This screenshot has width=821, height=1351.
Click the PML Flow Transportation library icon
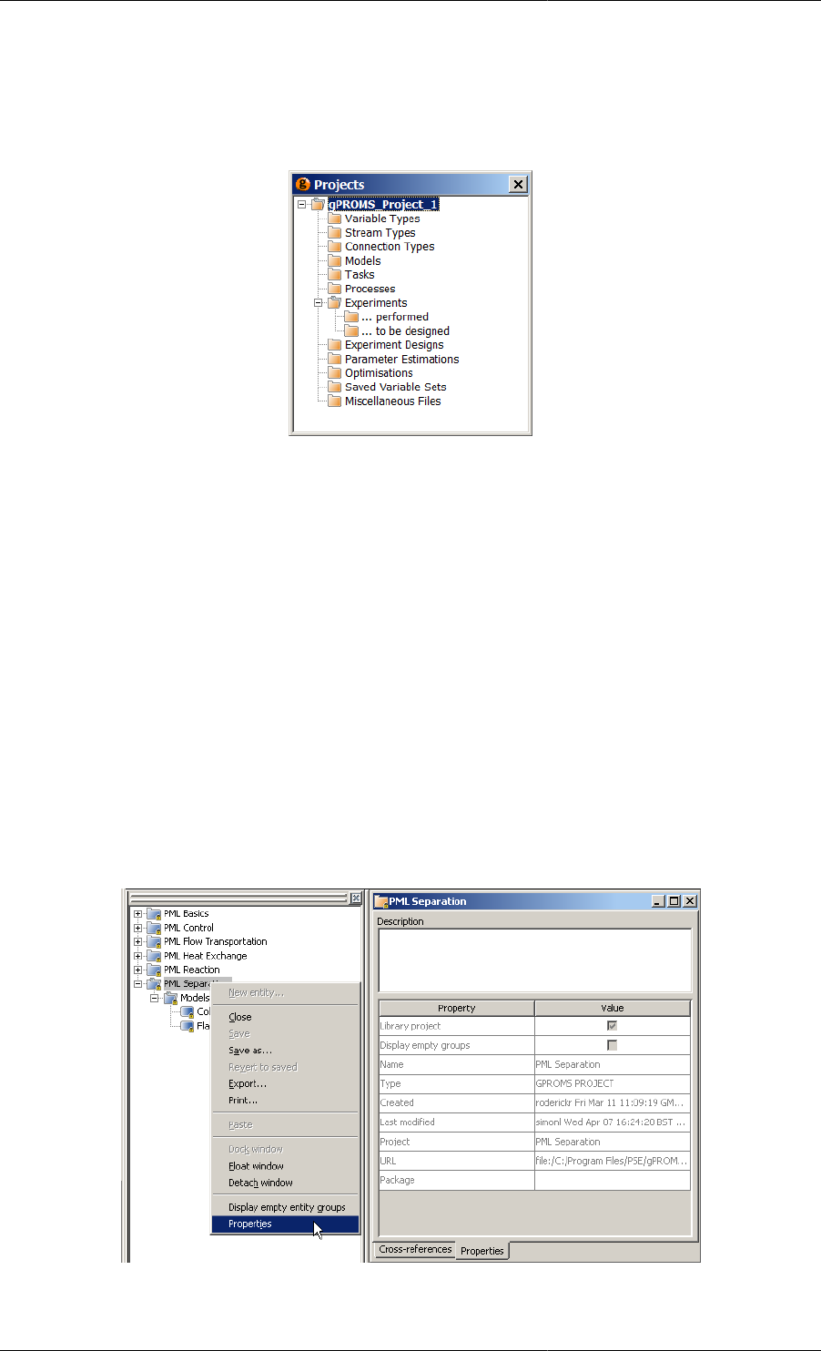tap(154, 942)
